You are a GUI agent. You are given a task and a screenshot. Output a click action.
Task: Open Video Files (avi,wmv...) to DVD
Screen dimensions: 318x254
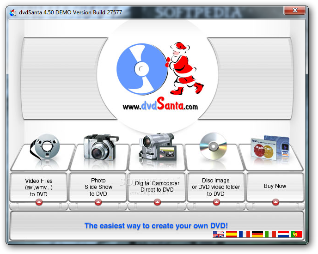click(x=38, y=187)
